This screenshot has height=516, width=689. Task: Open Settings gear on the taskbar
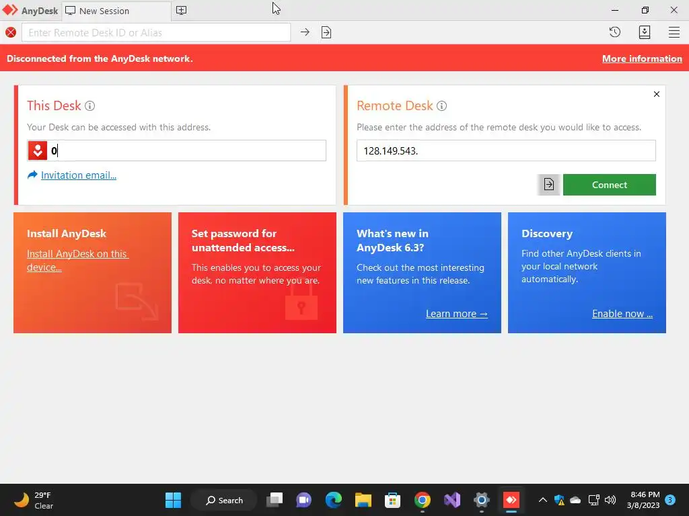[x=482, y=500]
